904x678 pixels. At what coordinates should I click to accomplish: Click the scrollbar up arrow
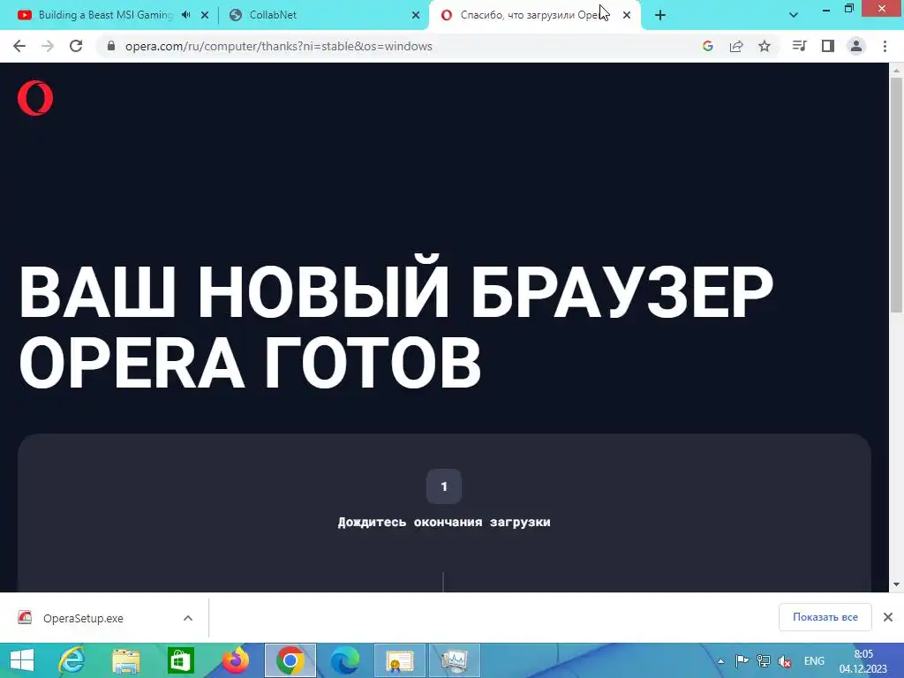[896, 71]
